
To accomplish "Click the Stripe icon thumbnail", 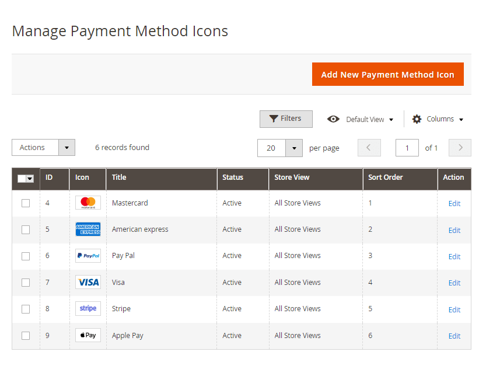I will (88, 309).
